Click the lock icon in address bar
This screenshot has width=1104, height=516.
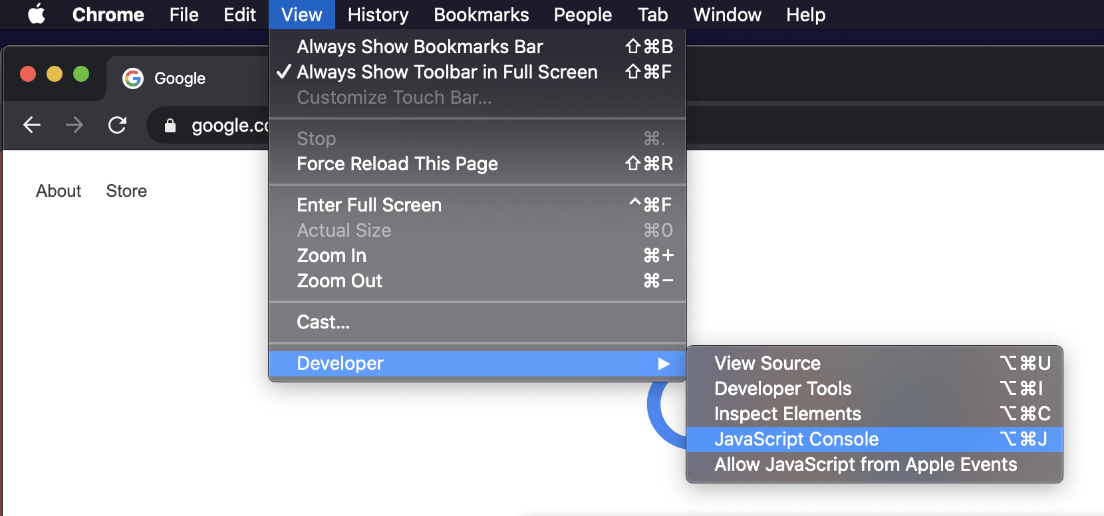coord(170,126)
